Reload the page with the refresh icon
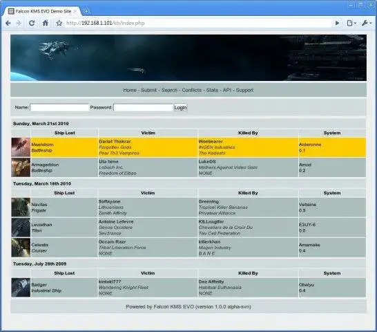Viewport: 377px width, 332px height. point(32,23)
